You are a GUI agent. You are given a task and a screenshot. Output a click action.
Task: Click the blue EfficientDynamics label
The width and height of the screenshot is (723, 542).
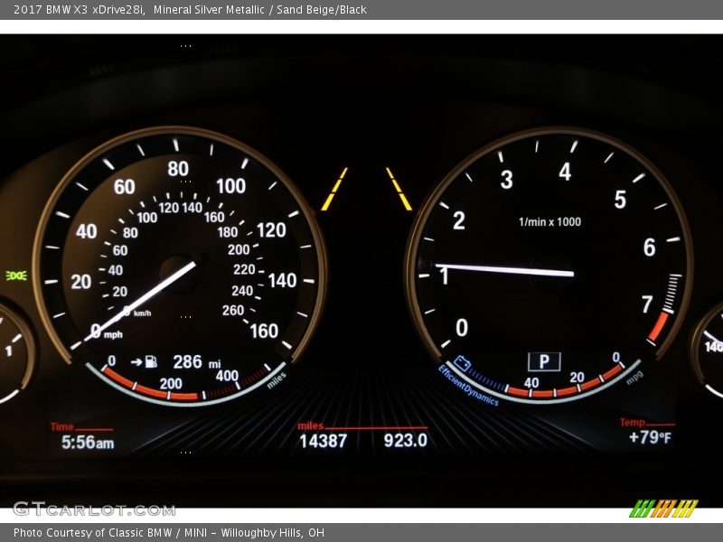(x=468, y=387)
